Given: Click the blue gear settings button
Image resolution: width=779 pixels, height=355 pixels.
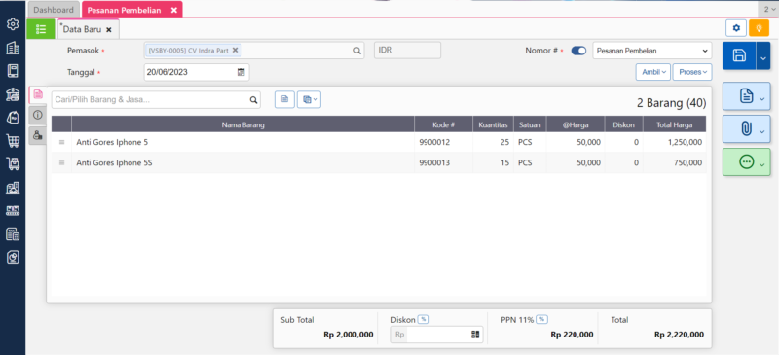Looking at the screenshot, I should [736, 28].
